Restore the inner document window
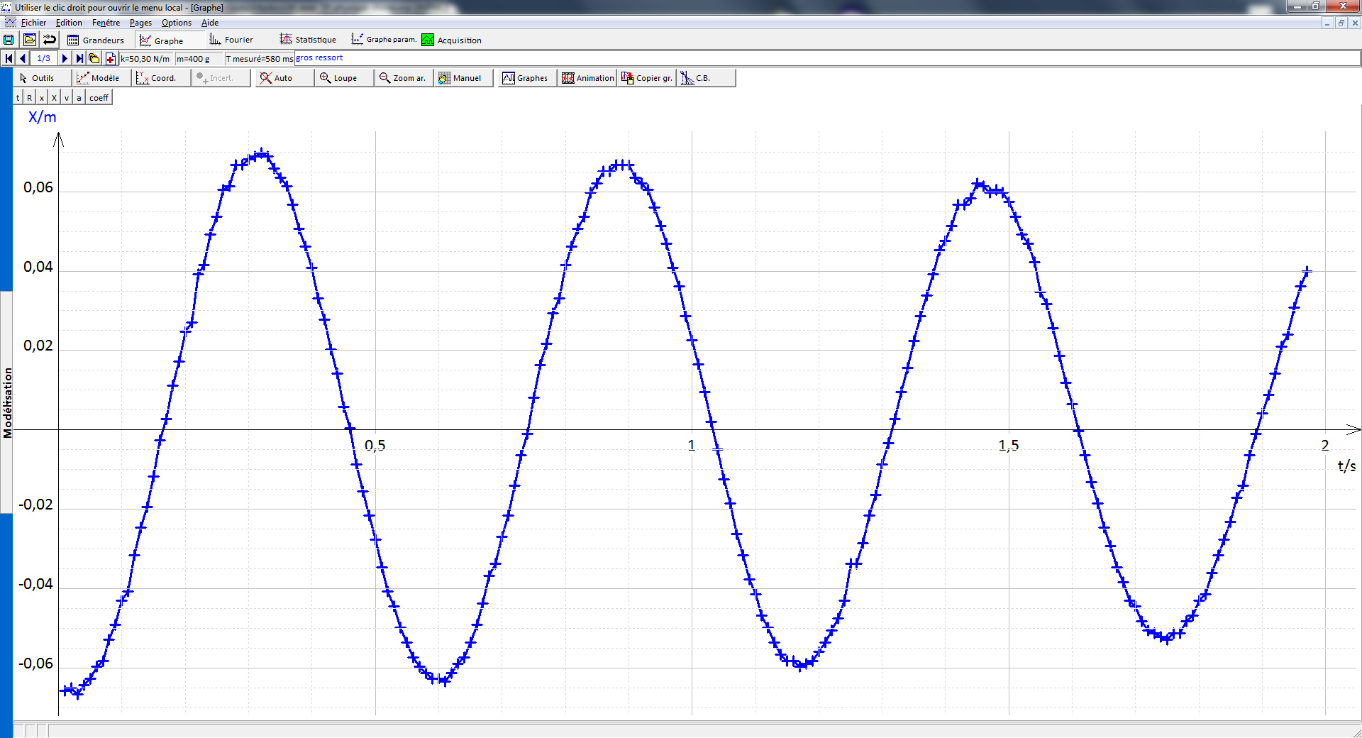Image resolution: width=1362 pixels, height=738 pixels. pyautogui.click(x=1341, y=23)
